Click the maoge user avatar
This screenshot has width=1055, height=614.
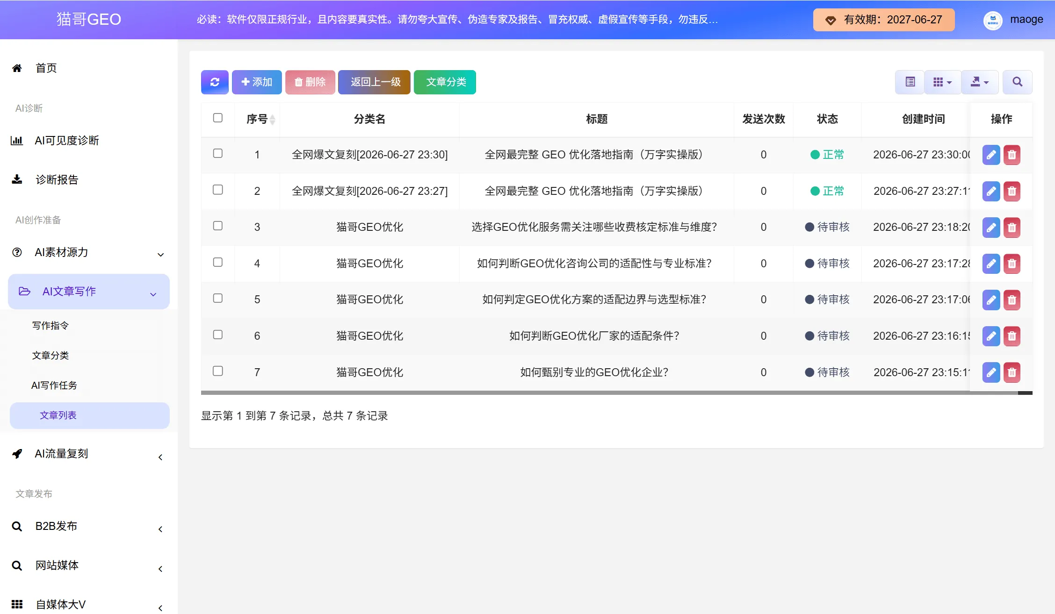[993, 20]
